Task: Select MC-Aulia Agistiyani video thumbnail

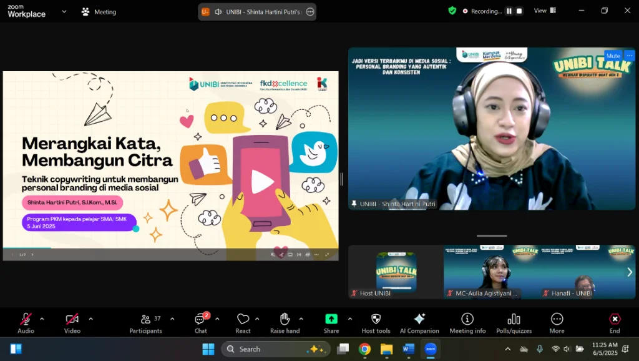Action: (x=491, y=272)
